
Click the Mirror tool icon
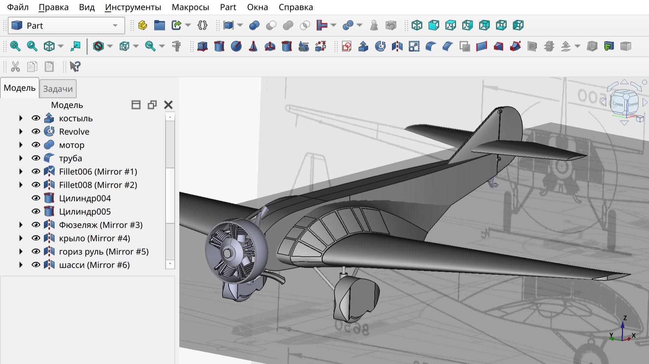click(x=397, y=46)
